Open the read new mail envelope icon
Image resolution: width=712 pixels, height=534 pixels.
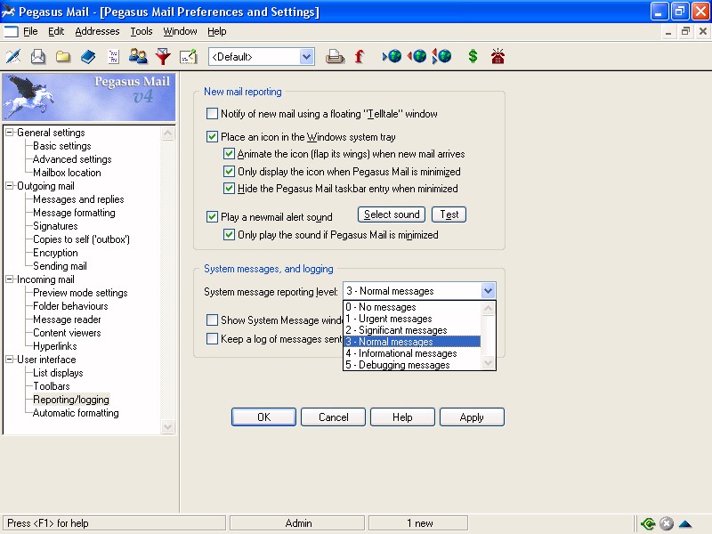coord(38,57)
